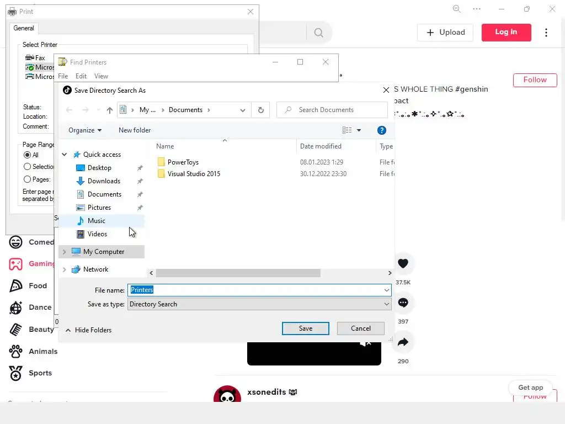Open comments with the speech bubble icon
Image resolution: width=565 pixels, height=424 pixels.
(x=403, y=303)
